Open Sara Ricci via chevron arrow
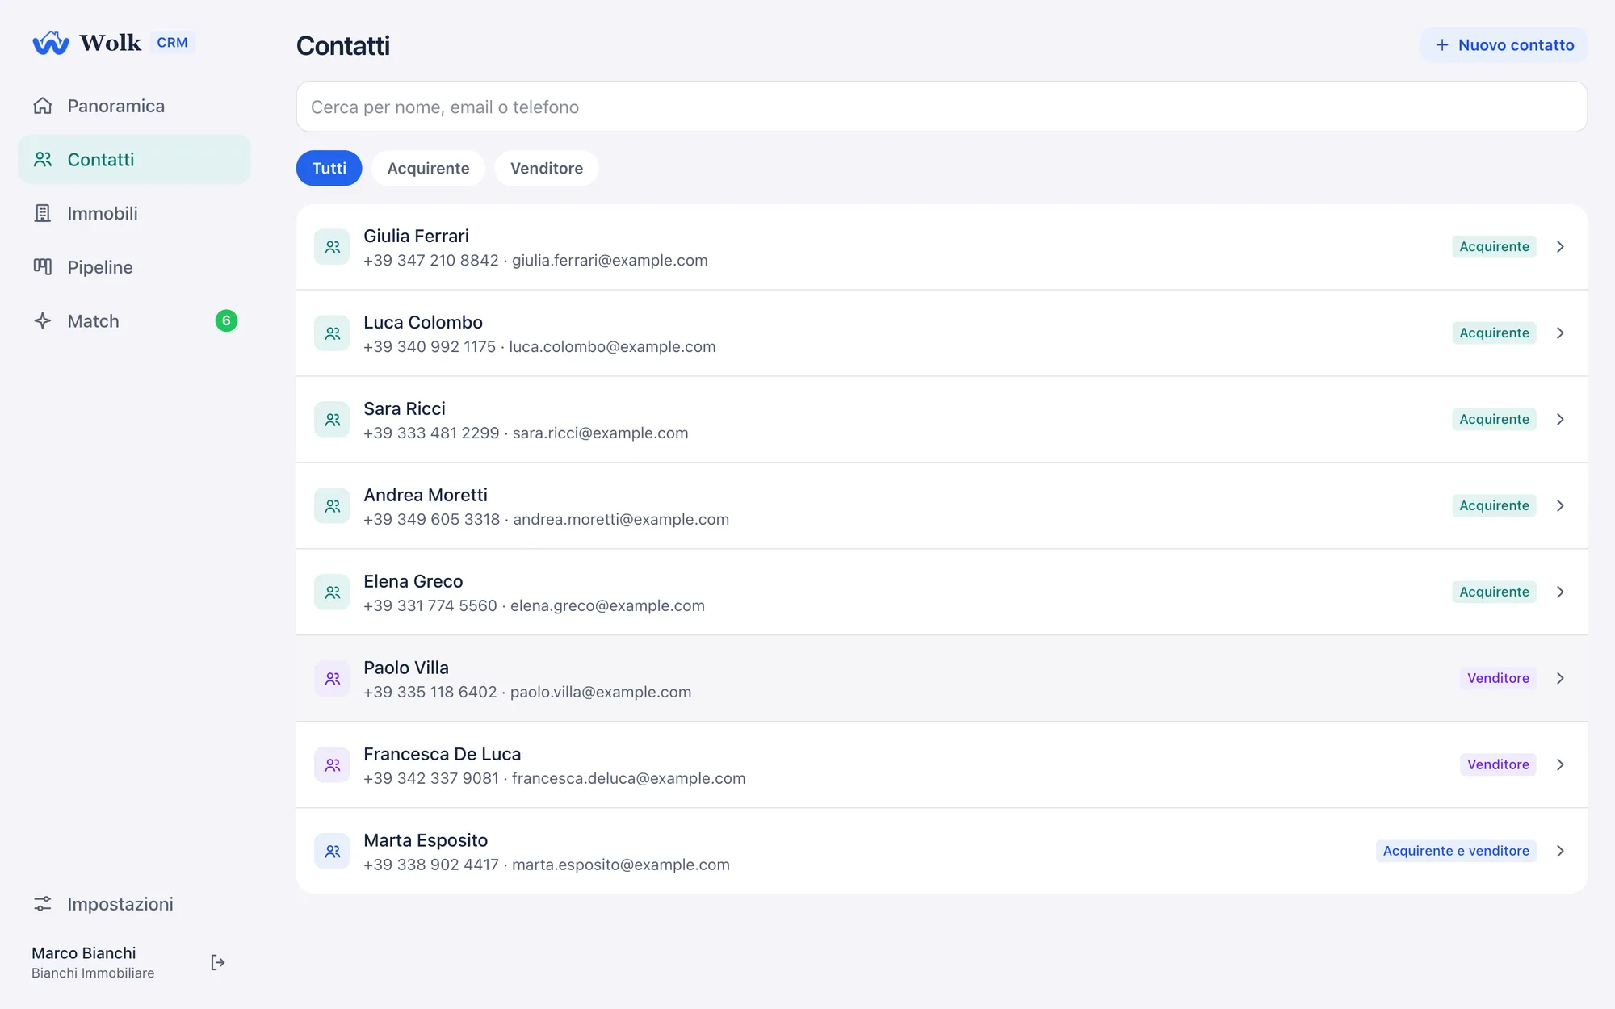1615x1009 pixels. [1560, 420]
